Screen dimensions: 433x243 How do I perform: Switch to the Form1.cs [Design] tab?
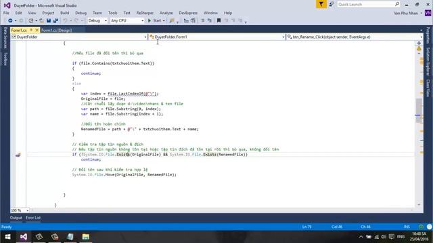pyautogui.click(x=57, y=30)
